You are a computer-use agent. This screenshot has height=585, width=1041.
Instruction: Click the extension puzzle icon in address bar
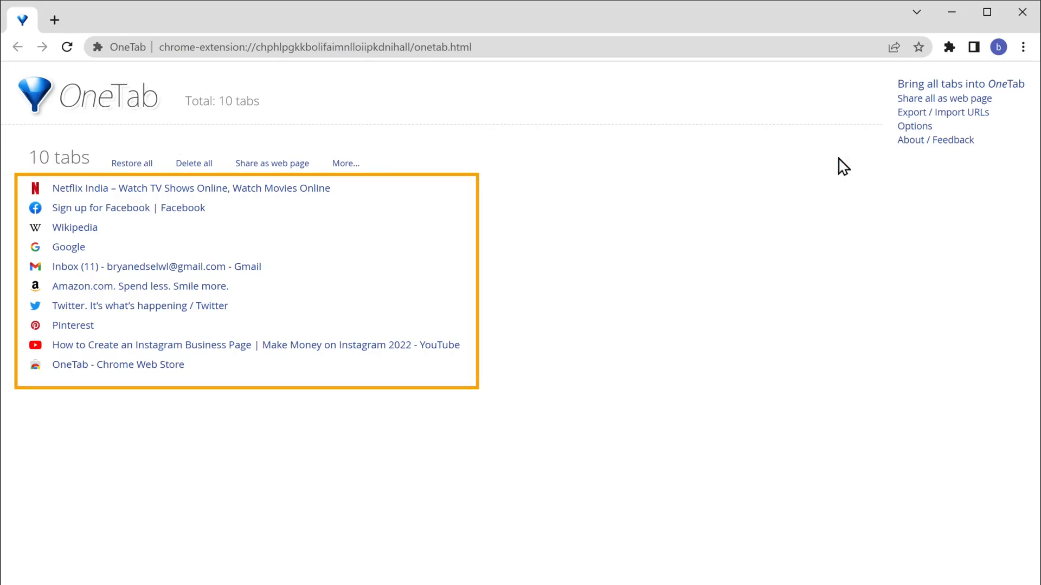click(98, 47)
